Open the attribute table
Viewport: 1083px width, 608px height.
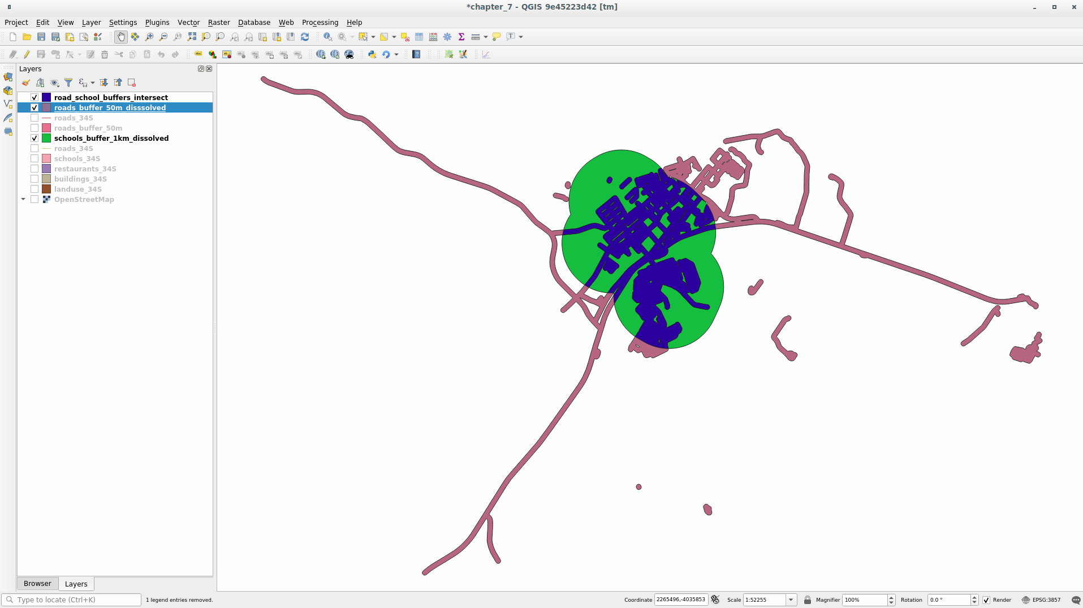[x=419, y=37]
